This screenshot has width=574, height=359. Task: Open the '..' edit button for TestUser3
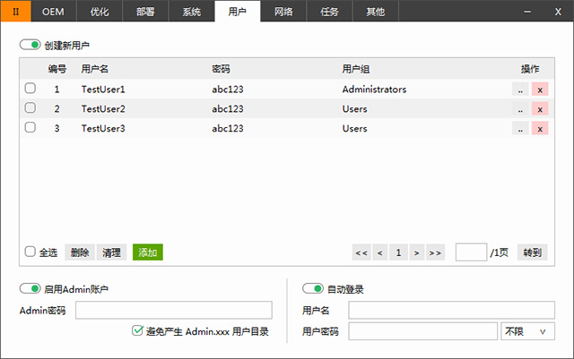[520, 128]
